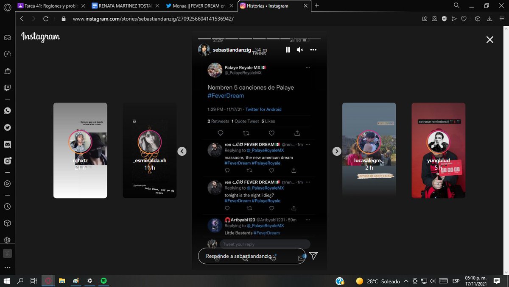Open Spotify from the taskbar
The width and height of the screenshot is (509, 287).
tap(103, 281)
